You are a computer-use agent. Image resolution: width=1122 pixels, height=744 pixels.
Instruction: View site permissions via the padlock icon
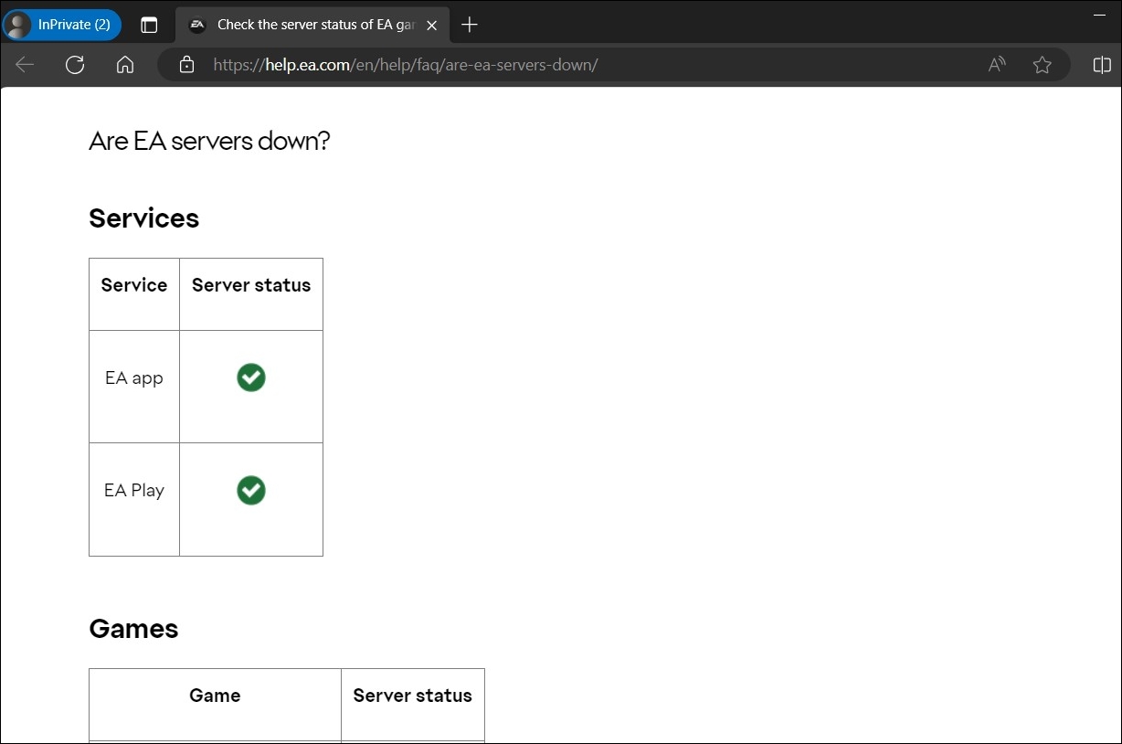(x=186, y=64)
